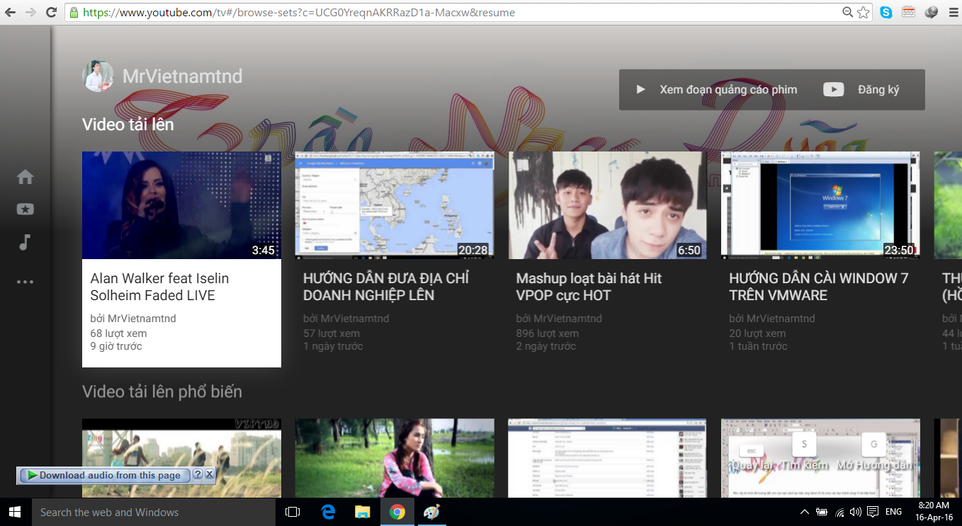The width and height of the screenshot is (962, 526).
Task: Click the Chrome icon on the taskbar
Action: coord(397,512)
